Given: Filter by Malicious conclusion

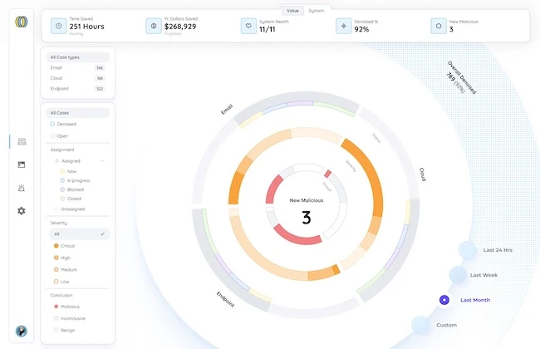Looking at the screenshot, I should [71, 306].
